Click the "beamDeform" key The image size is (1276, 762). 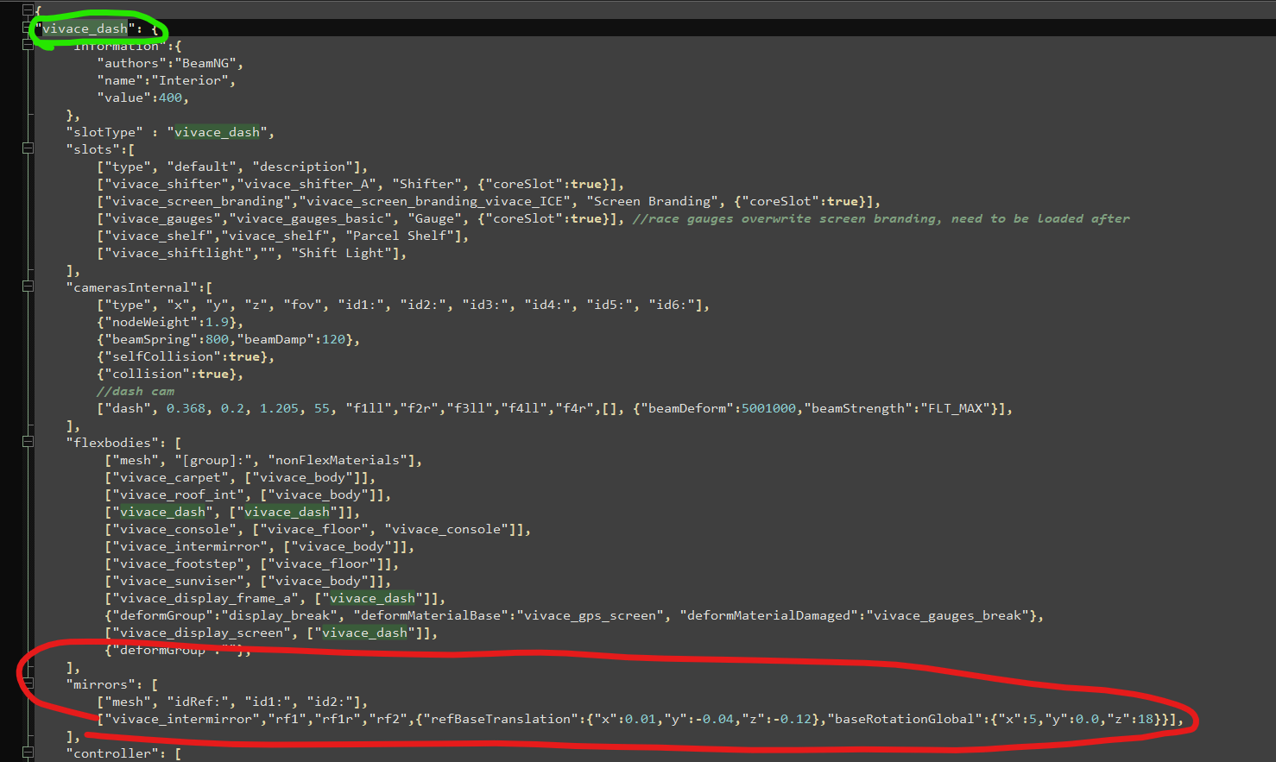pyautogui.click(x=686, y=408)
